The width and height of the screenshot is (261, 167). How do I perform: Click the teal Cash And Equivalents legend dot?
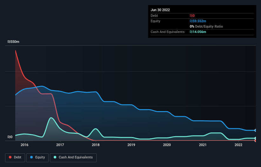pos(55,157)
